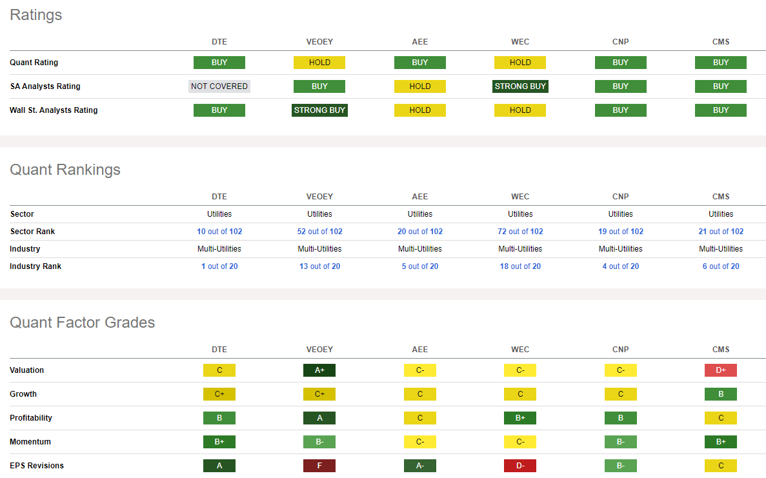The width and height of the screenshot is (766, 478).
Task: Click WEC's D- EPS Revisions grade
Action: [520, 466]
